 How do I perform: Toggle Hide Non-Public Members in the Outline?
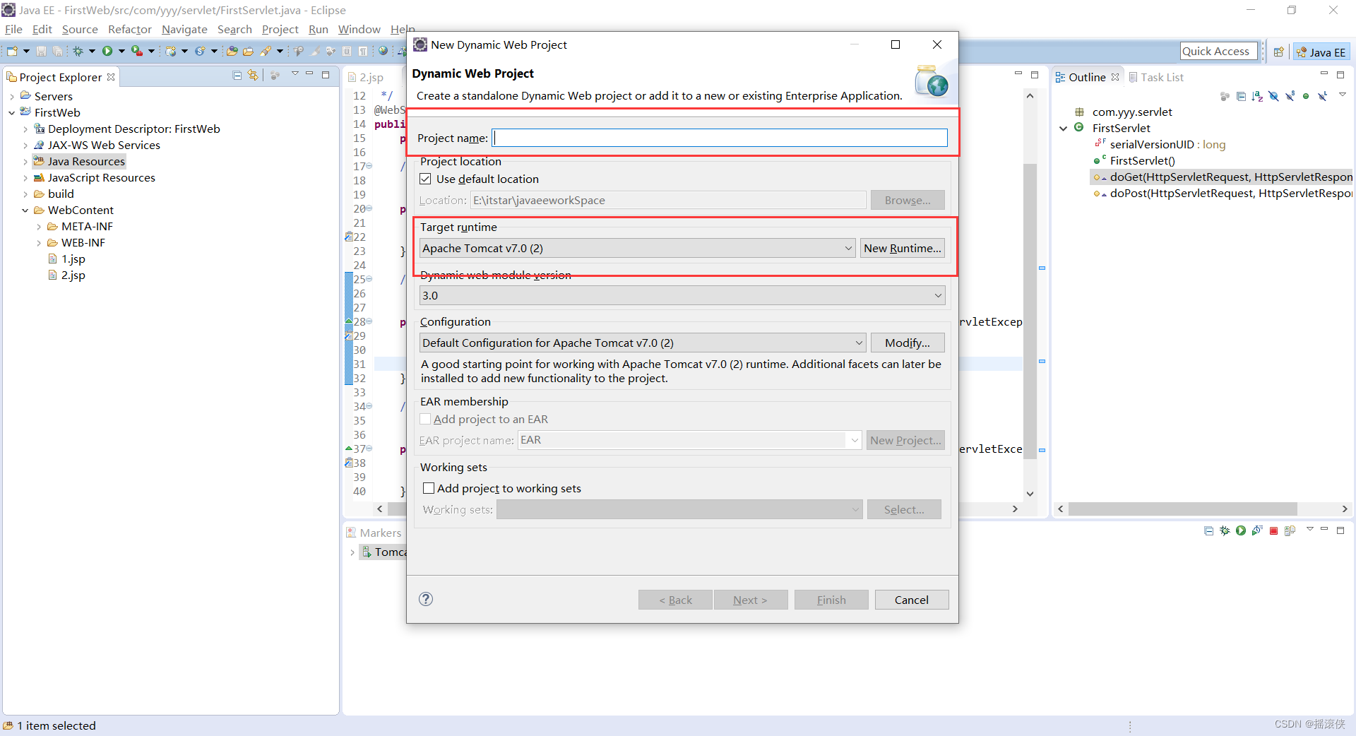1306,96
